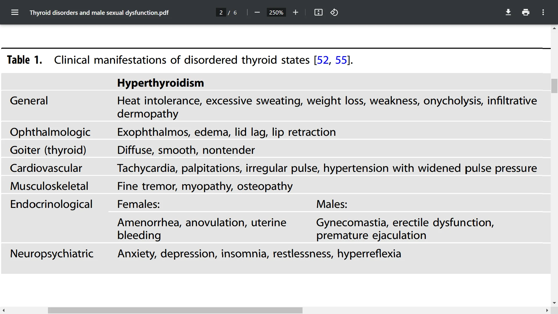Click the 'Table 1.' caption label

[24, 60]
